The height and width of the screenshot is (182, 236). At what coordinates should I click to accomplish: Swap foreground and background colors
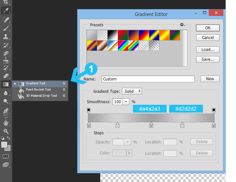[9, 138]
